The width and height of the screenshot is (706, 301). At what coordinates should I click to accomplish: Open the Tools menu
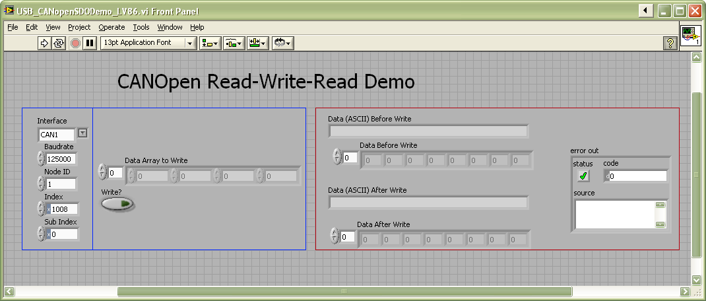[141, 27]
